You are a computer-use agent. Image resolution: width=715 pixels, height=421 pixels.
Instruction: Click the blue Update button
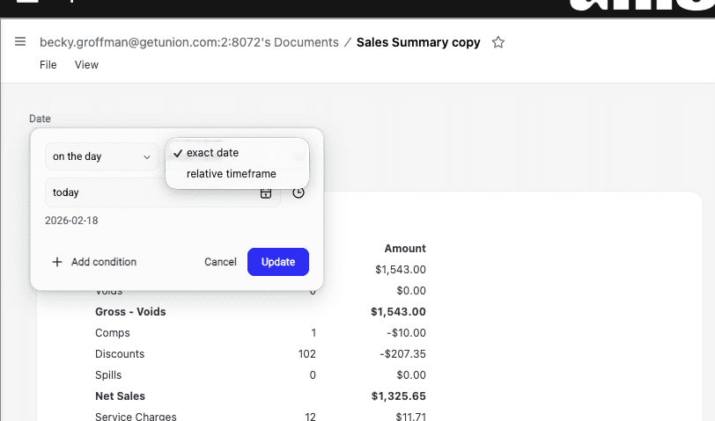pos(277,262)
